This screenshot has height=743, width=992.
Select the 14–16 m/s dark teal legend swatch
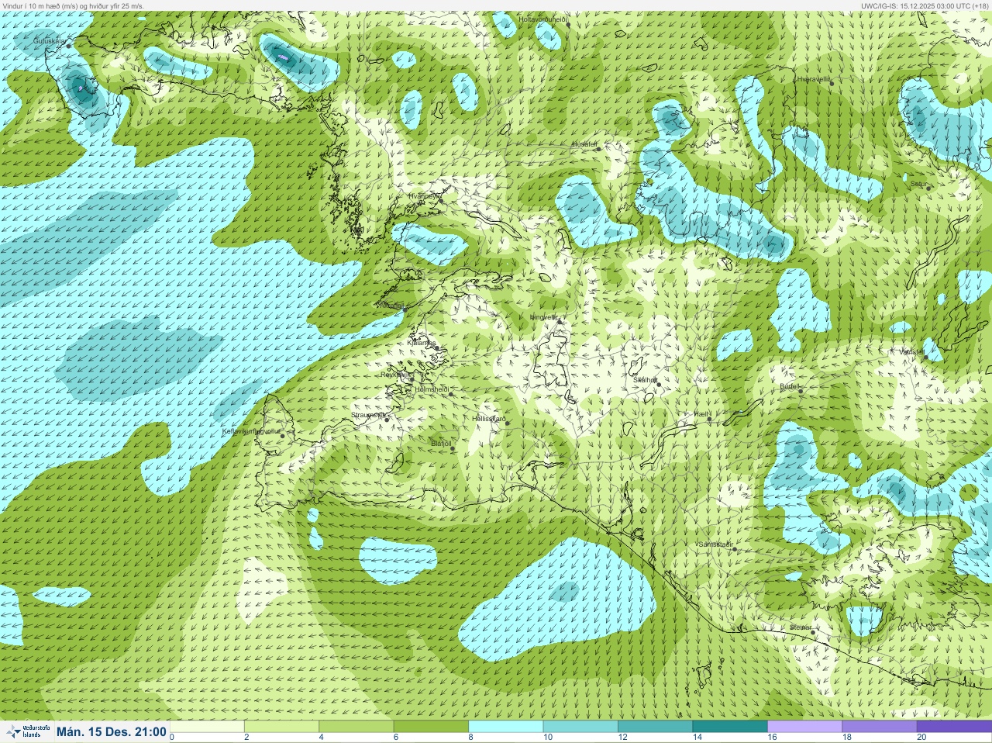(728, 727)
